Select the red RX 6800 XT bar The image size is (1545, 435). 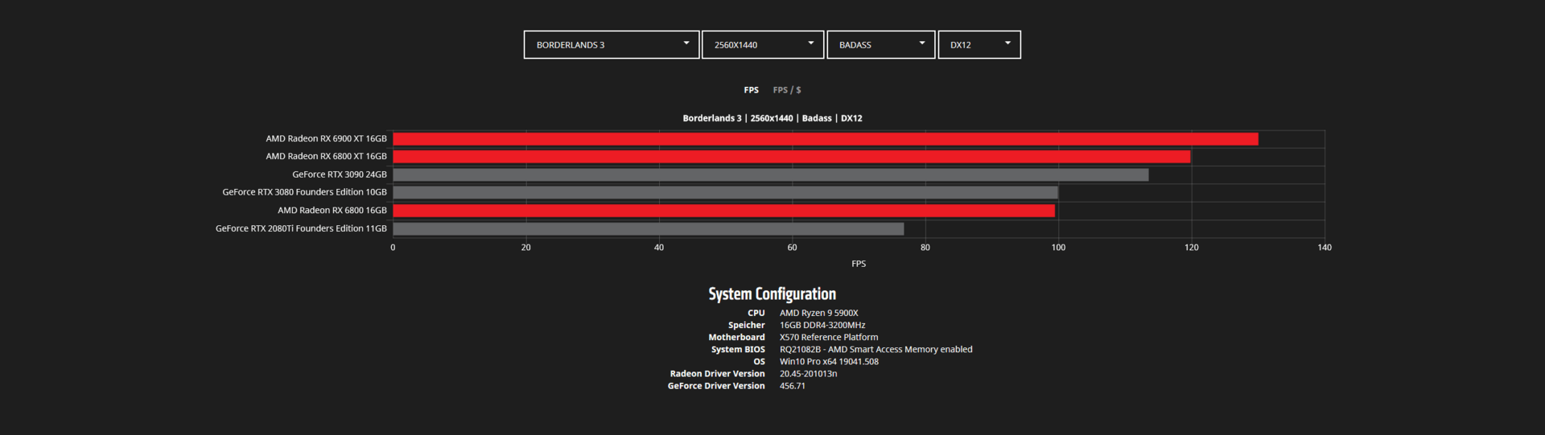click(791, 157)
